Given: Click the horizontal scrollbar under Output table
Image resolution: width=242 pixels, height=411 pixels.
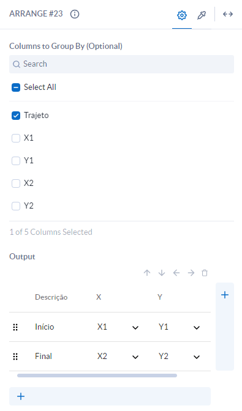Looking at the screenshot, I should coord(97,376).
